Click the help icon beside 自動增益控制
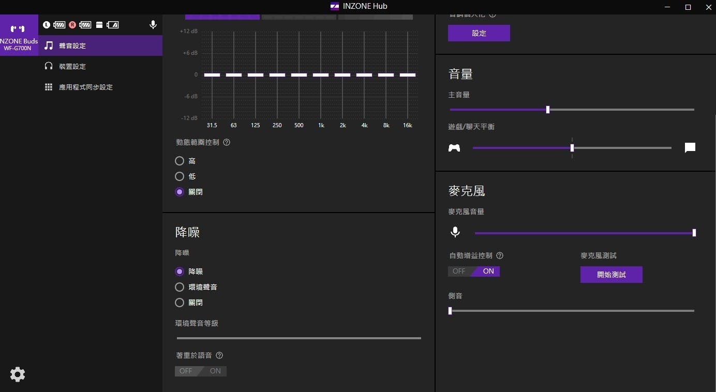716x392 pixels. click(500, 255)
